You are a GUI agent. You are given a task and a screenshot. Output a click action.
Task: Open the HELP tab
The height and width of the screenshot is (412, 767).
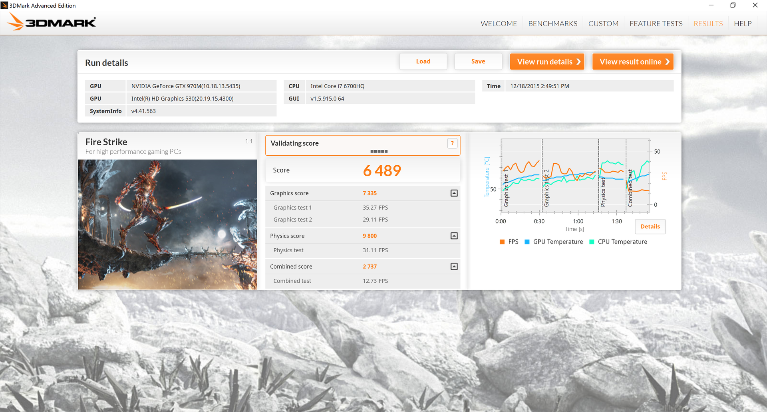click(743, 24)
